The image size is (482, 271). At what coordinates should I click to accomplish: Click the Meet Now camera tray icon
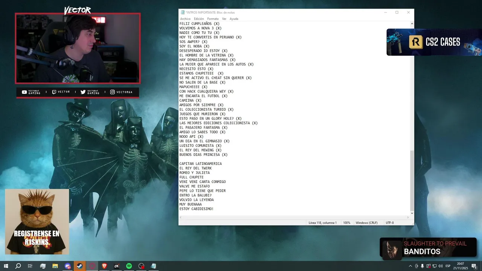416,266
